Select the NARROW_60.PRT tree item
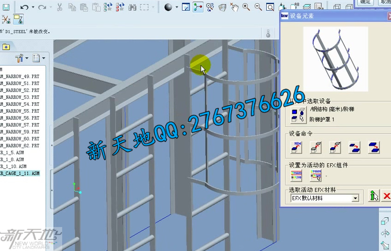Screen dimensions: 391x251 tap(20, 138)
